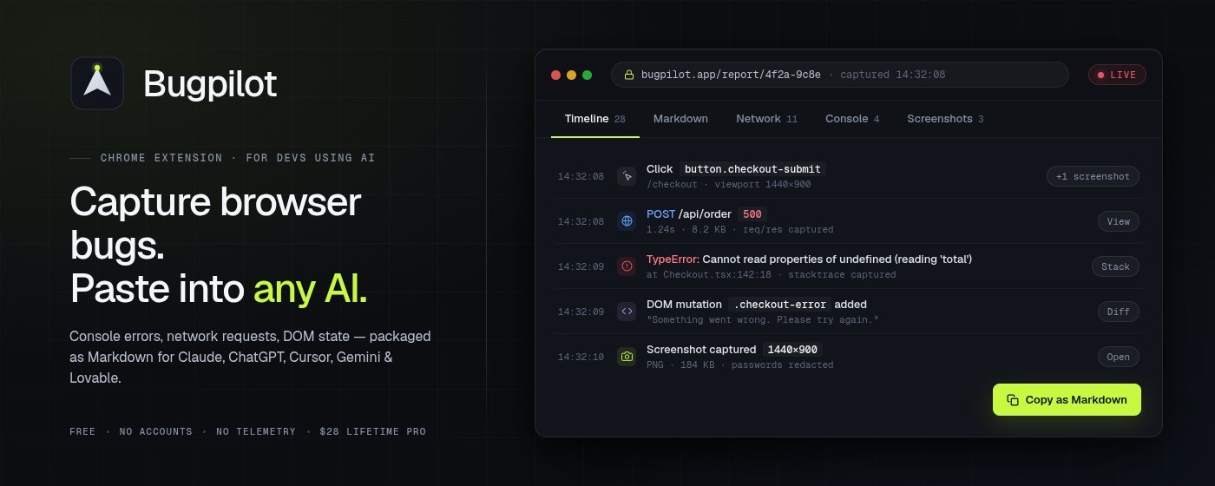Click the Bugpilot brand name text

coord(210,84)
